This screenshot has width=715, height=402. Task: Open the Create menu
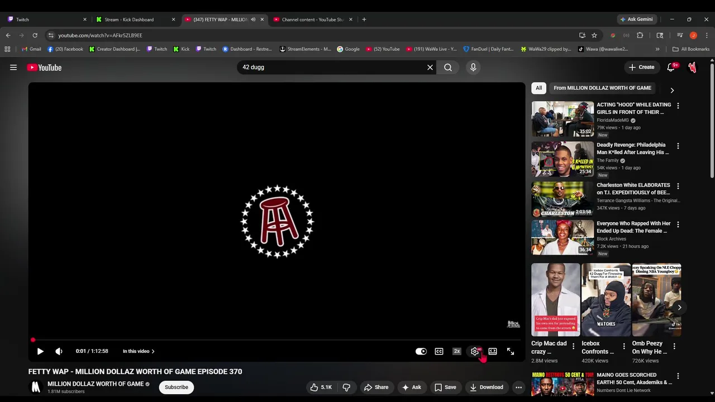pos(641,68)
